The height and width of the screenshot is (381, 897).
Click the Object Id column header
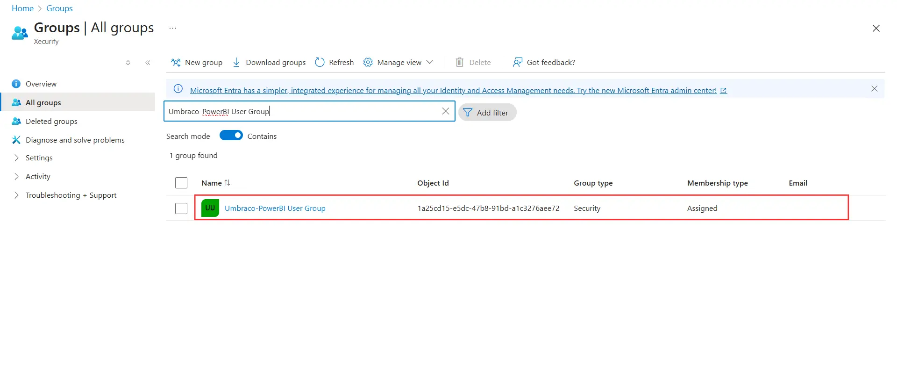tap(433, 183)
